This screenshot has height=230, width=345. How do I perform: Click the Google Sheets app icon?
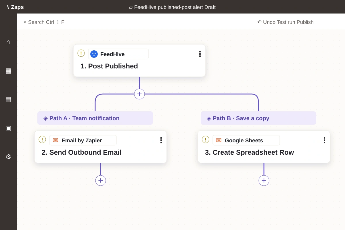tap(219, 140)
